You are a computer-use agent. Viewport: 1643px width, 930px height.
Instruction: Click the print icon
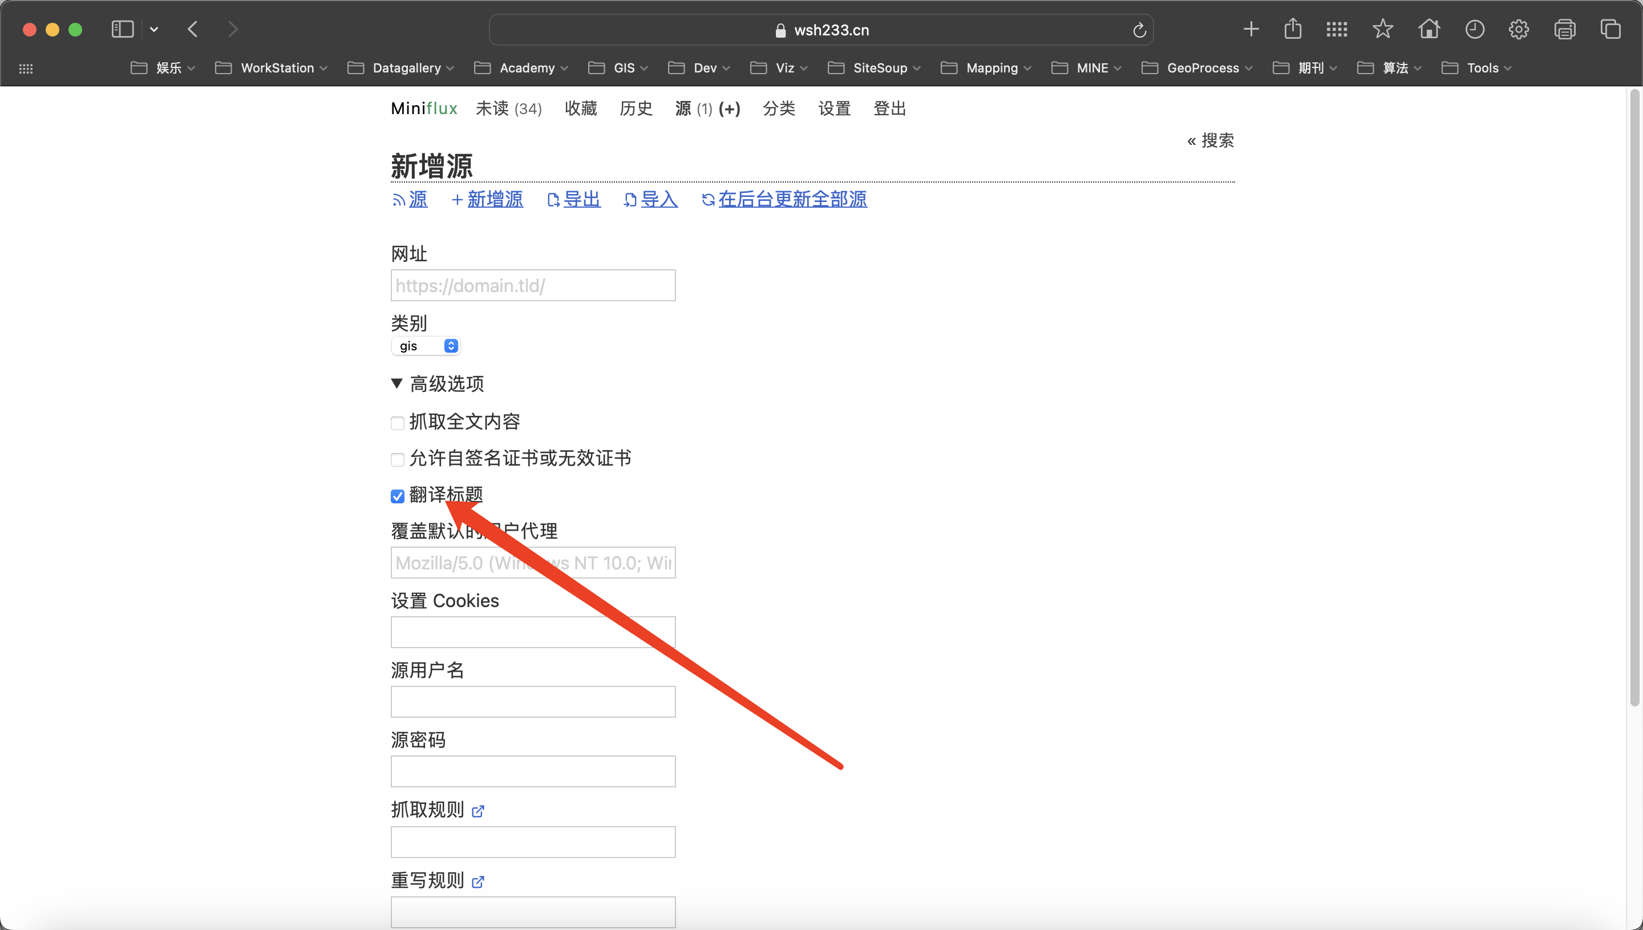coord(1564,29)
